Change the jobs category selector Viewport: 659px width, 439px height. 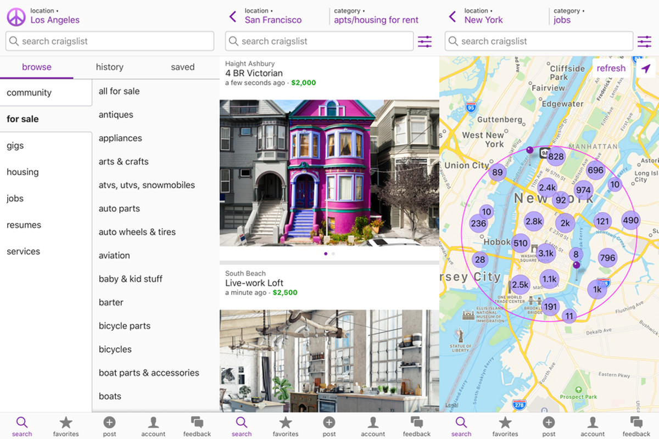click(x=569, y=16)
